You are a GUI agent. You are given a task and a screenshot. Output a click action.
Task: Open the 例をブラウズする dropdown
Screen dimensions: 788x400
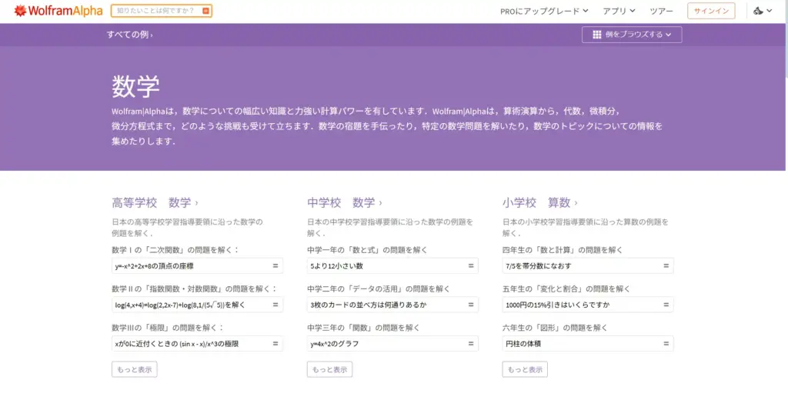[632, 35]
